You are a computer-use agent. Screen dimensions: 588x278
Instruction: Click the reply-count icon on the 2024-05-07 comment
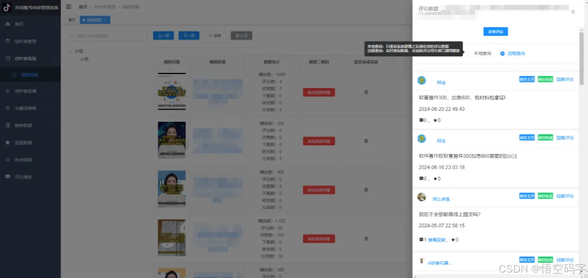pos(421,240)
